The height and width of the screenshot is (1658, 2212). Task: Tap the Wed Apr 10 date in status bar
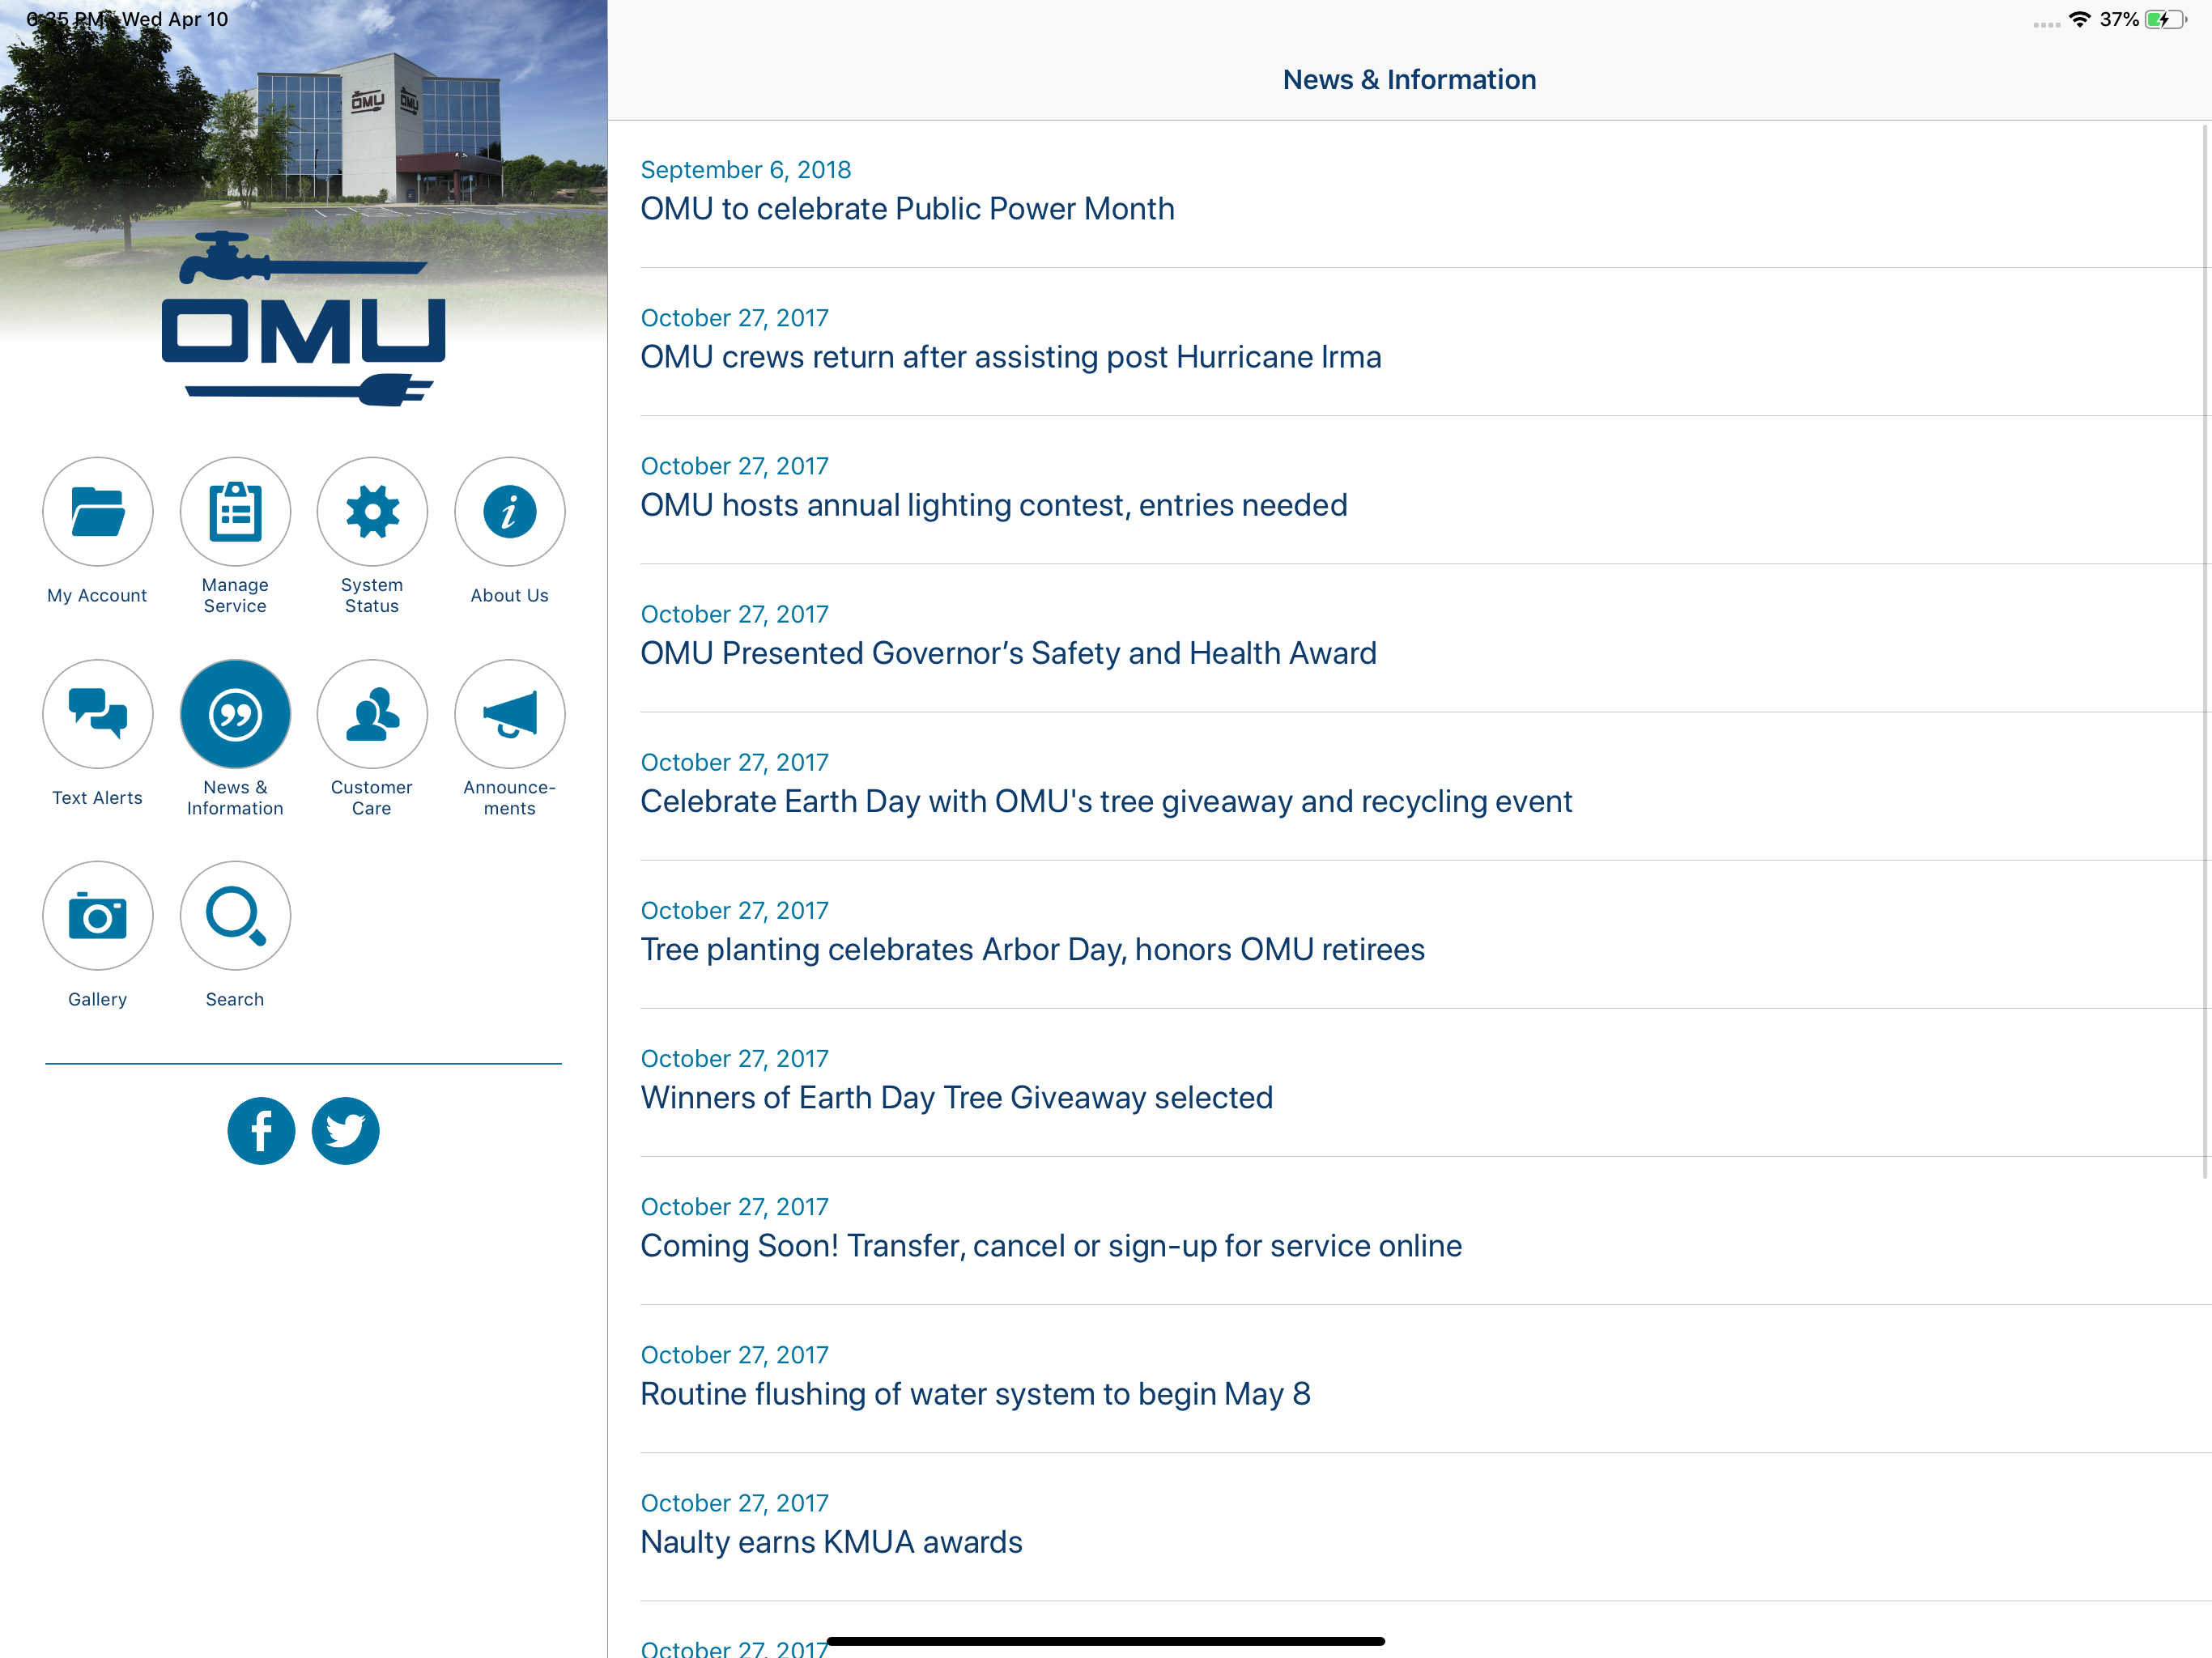click(x=175, y=19)
